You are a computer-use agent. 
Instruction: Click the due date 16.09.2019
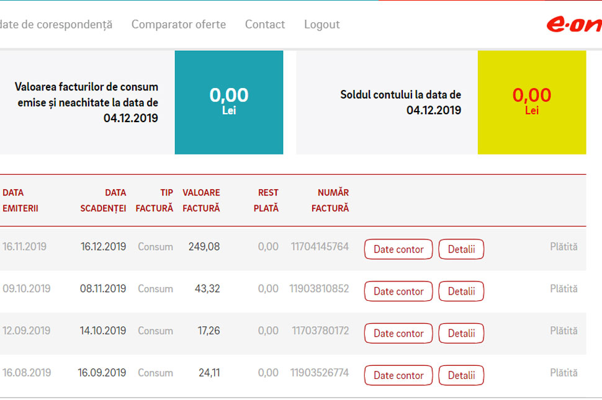pos(102,373)
